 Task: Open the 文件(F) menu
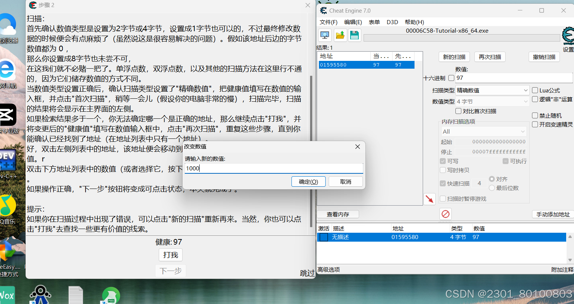(329, 22)
